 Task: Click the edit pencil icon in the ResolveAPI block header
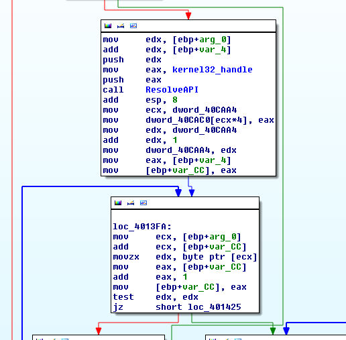(121, 26)
